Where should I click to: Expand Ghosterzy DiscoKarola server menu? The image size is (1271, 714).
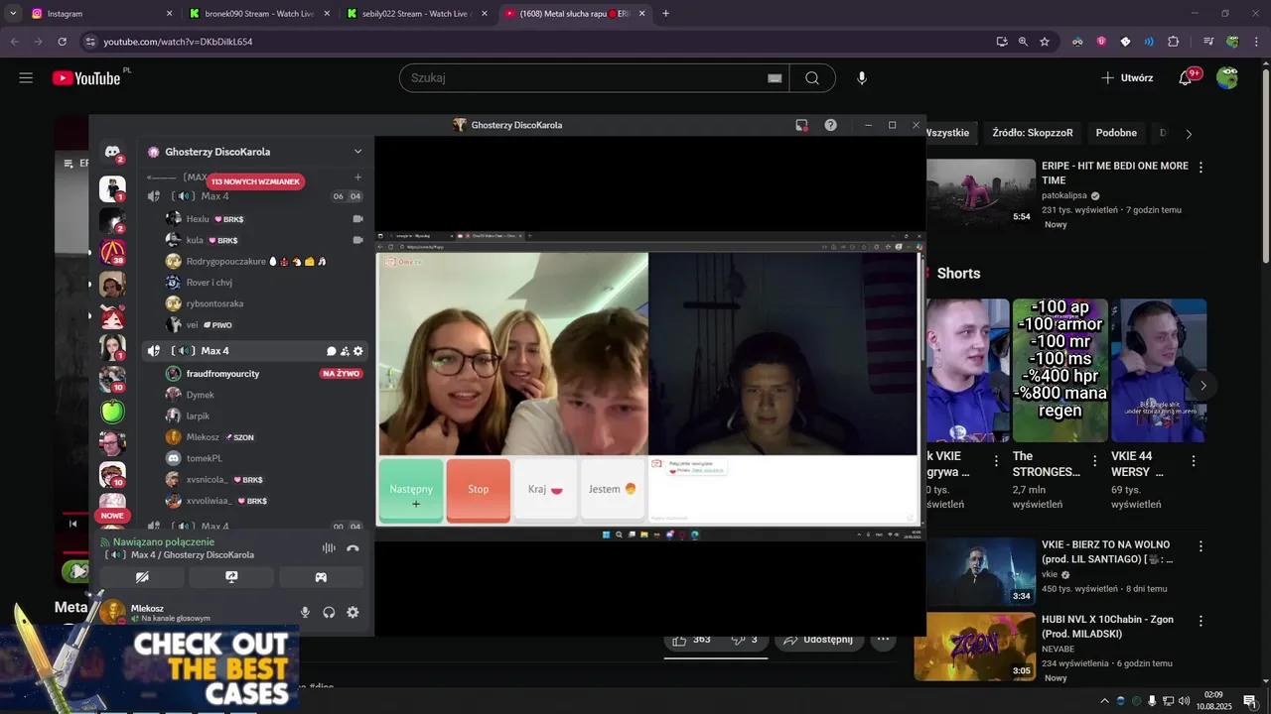(x=357, y=152)
